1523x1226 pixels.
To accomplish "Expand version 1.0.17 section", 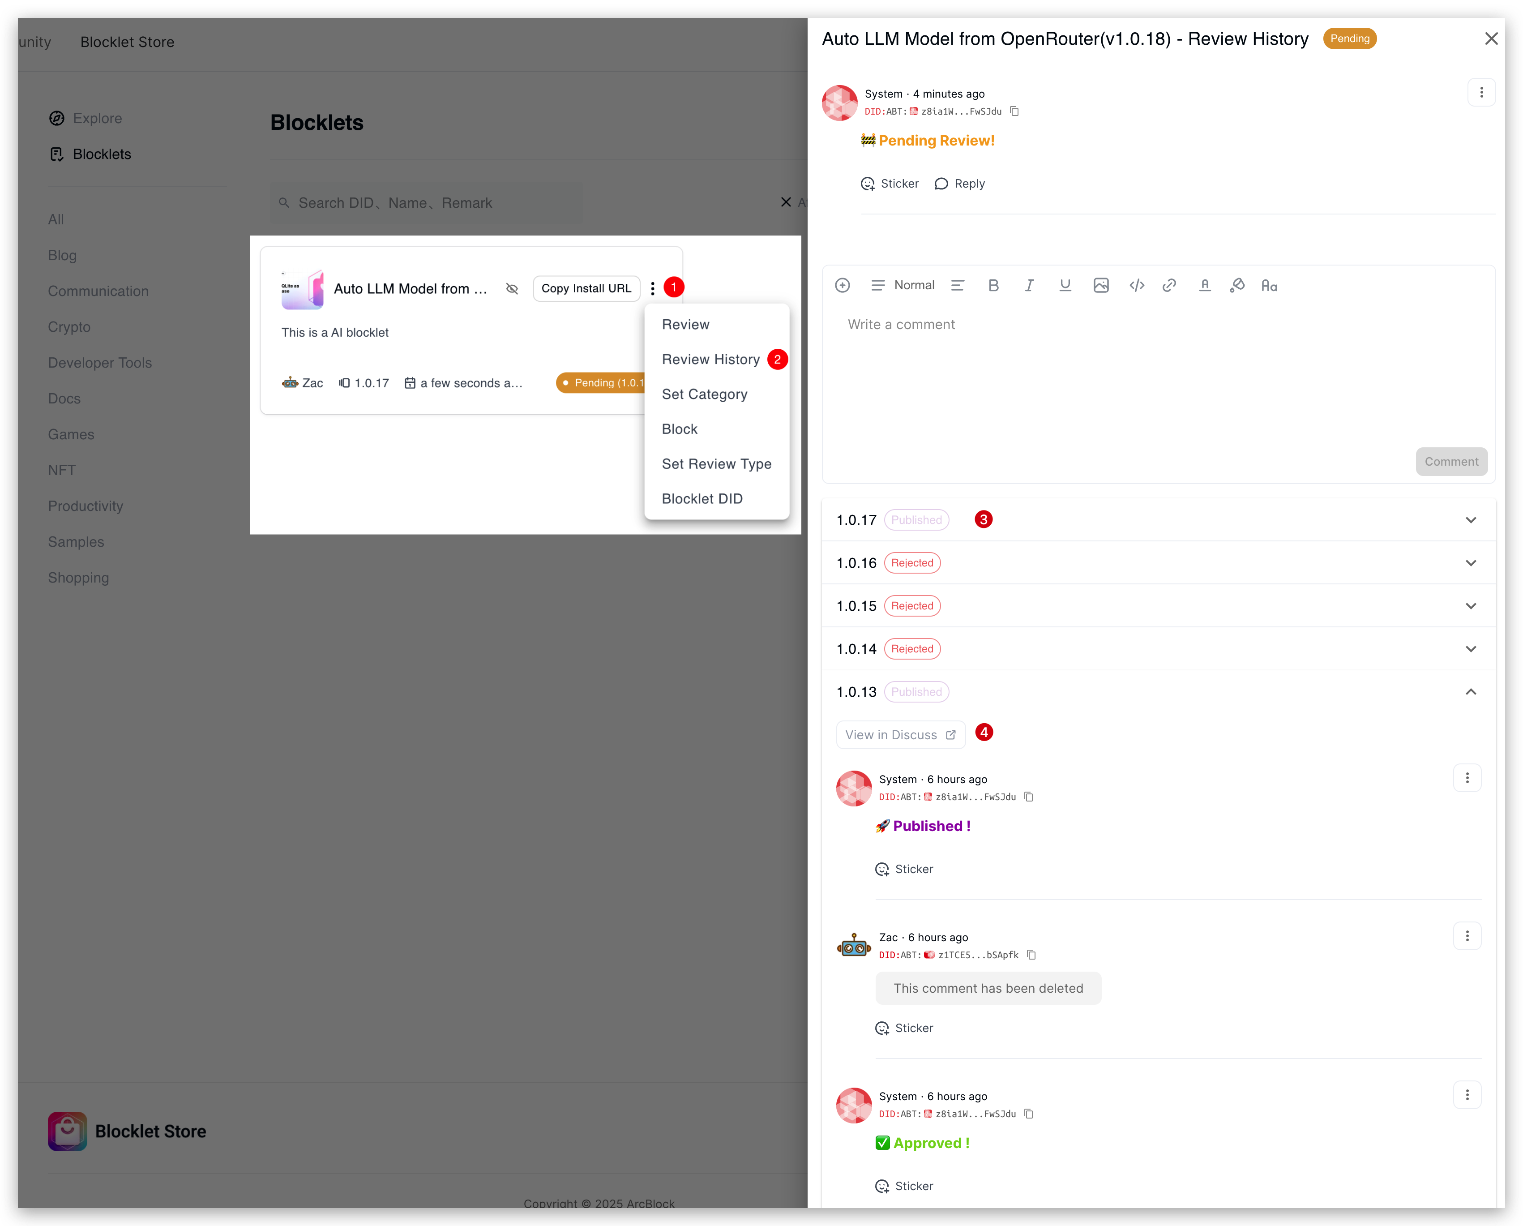I will coord(1470,520).
